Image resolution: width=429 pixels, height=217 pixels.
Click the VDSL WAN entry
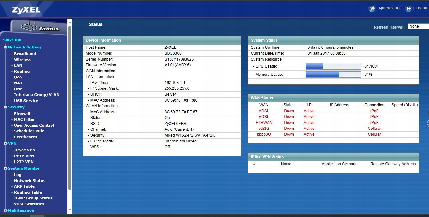[264, 117]
